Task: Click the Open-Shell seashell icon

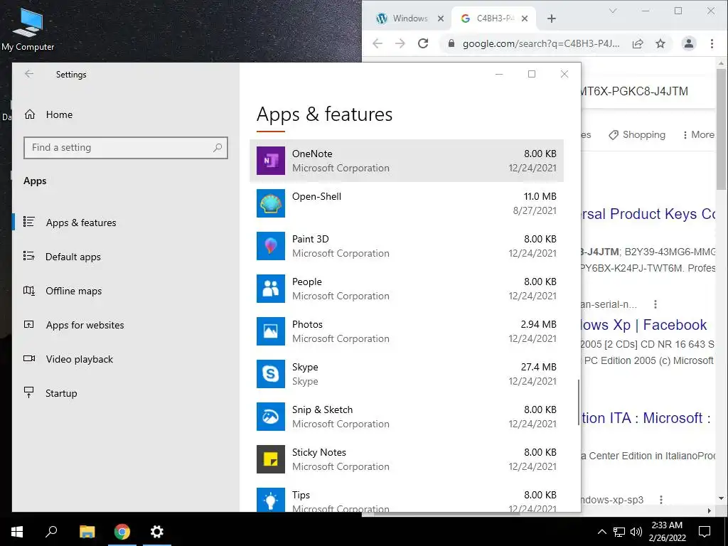Action: (271, 203)
